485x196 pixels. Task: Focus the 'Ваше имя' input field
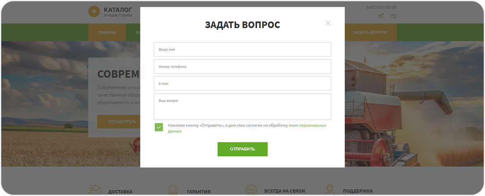(242, 49)
